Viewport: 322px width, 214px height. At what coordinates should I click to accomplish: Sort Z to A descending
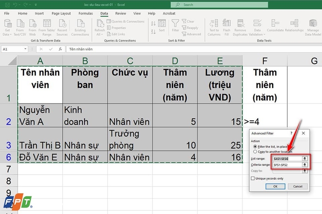tap(153, 31)
